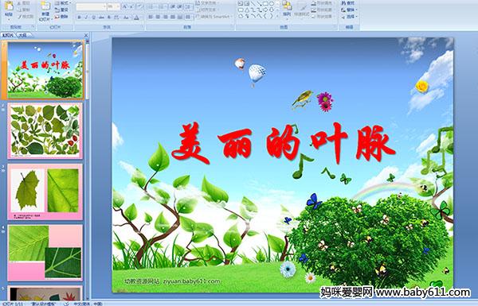Click the Cut scissors button
478x306 pixels.
tap(24, 3)
